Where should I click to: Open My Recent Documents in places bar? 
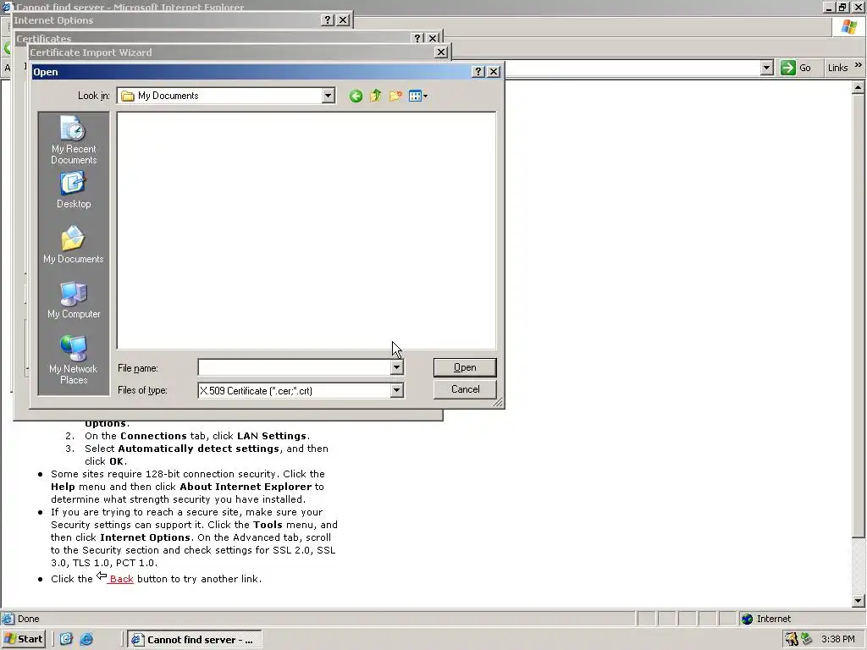(74, 140)
